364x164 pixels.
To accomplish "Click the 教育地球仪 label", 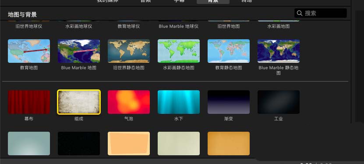I will [x=129, y=26].
